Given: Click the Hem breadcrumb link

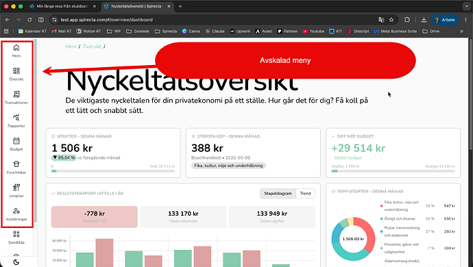Looking at the screenshot, I should click(71, 47).
